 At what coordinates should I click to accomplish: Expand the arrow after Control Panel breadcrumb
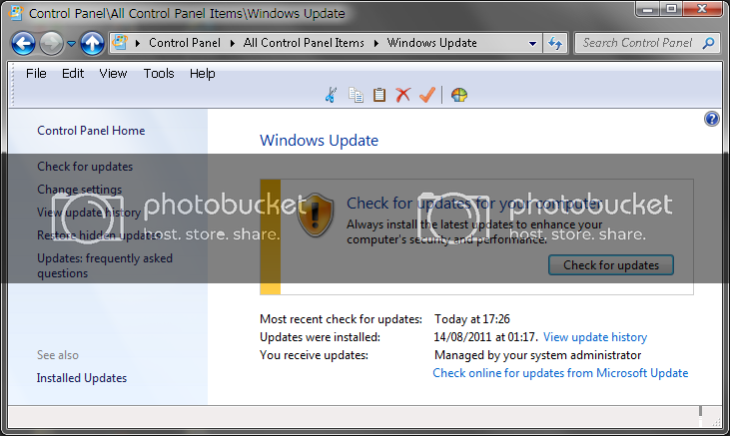pyautogui.click(x=233, y=43)
